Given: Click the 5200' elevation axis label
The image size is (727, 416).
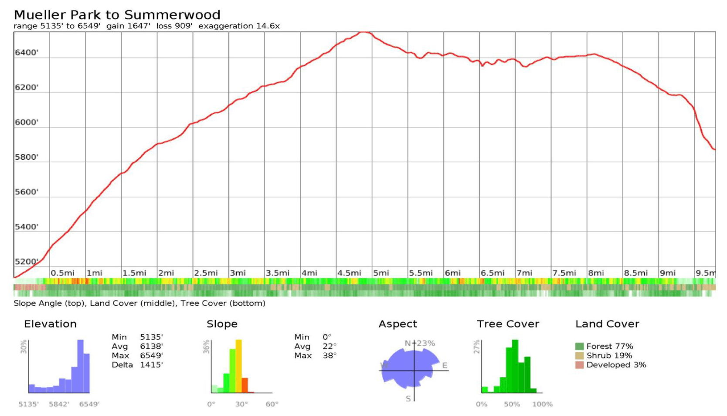Looking at the screenshot, I should click(x=27, y=262).
